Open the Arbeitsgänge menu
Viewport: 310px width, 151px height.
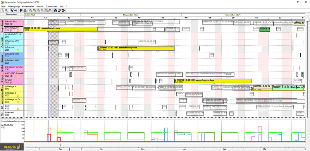(x=14, y=7)
